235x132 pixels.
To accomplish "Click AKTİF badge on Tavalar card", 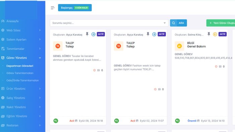I will [101, 34].
